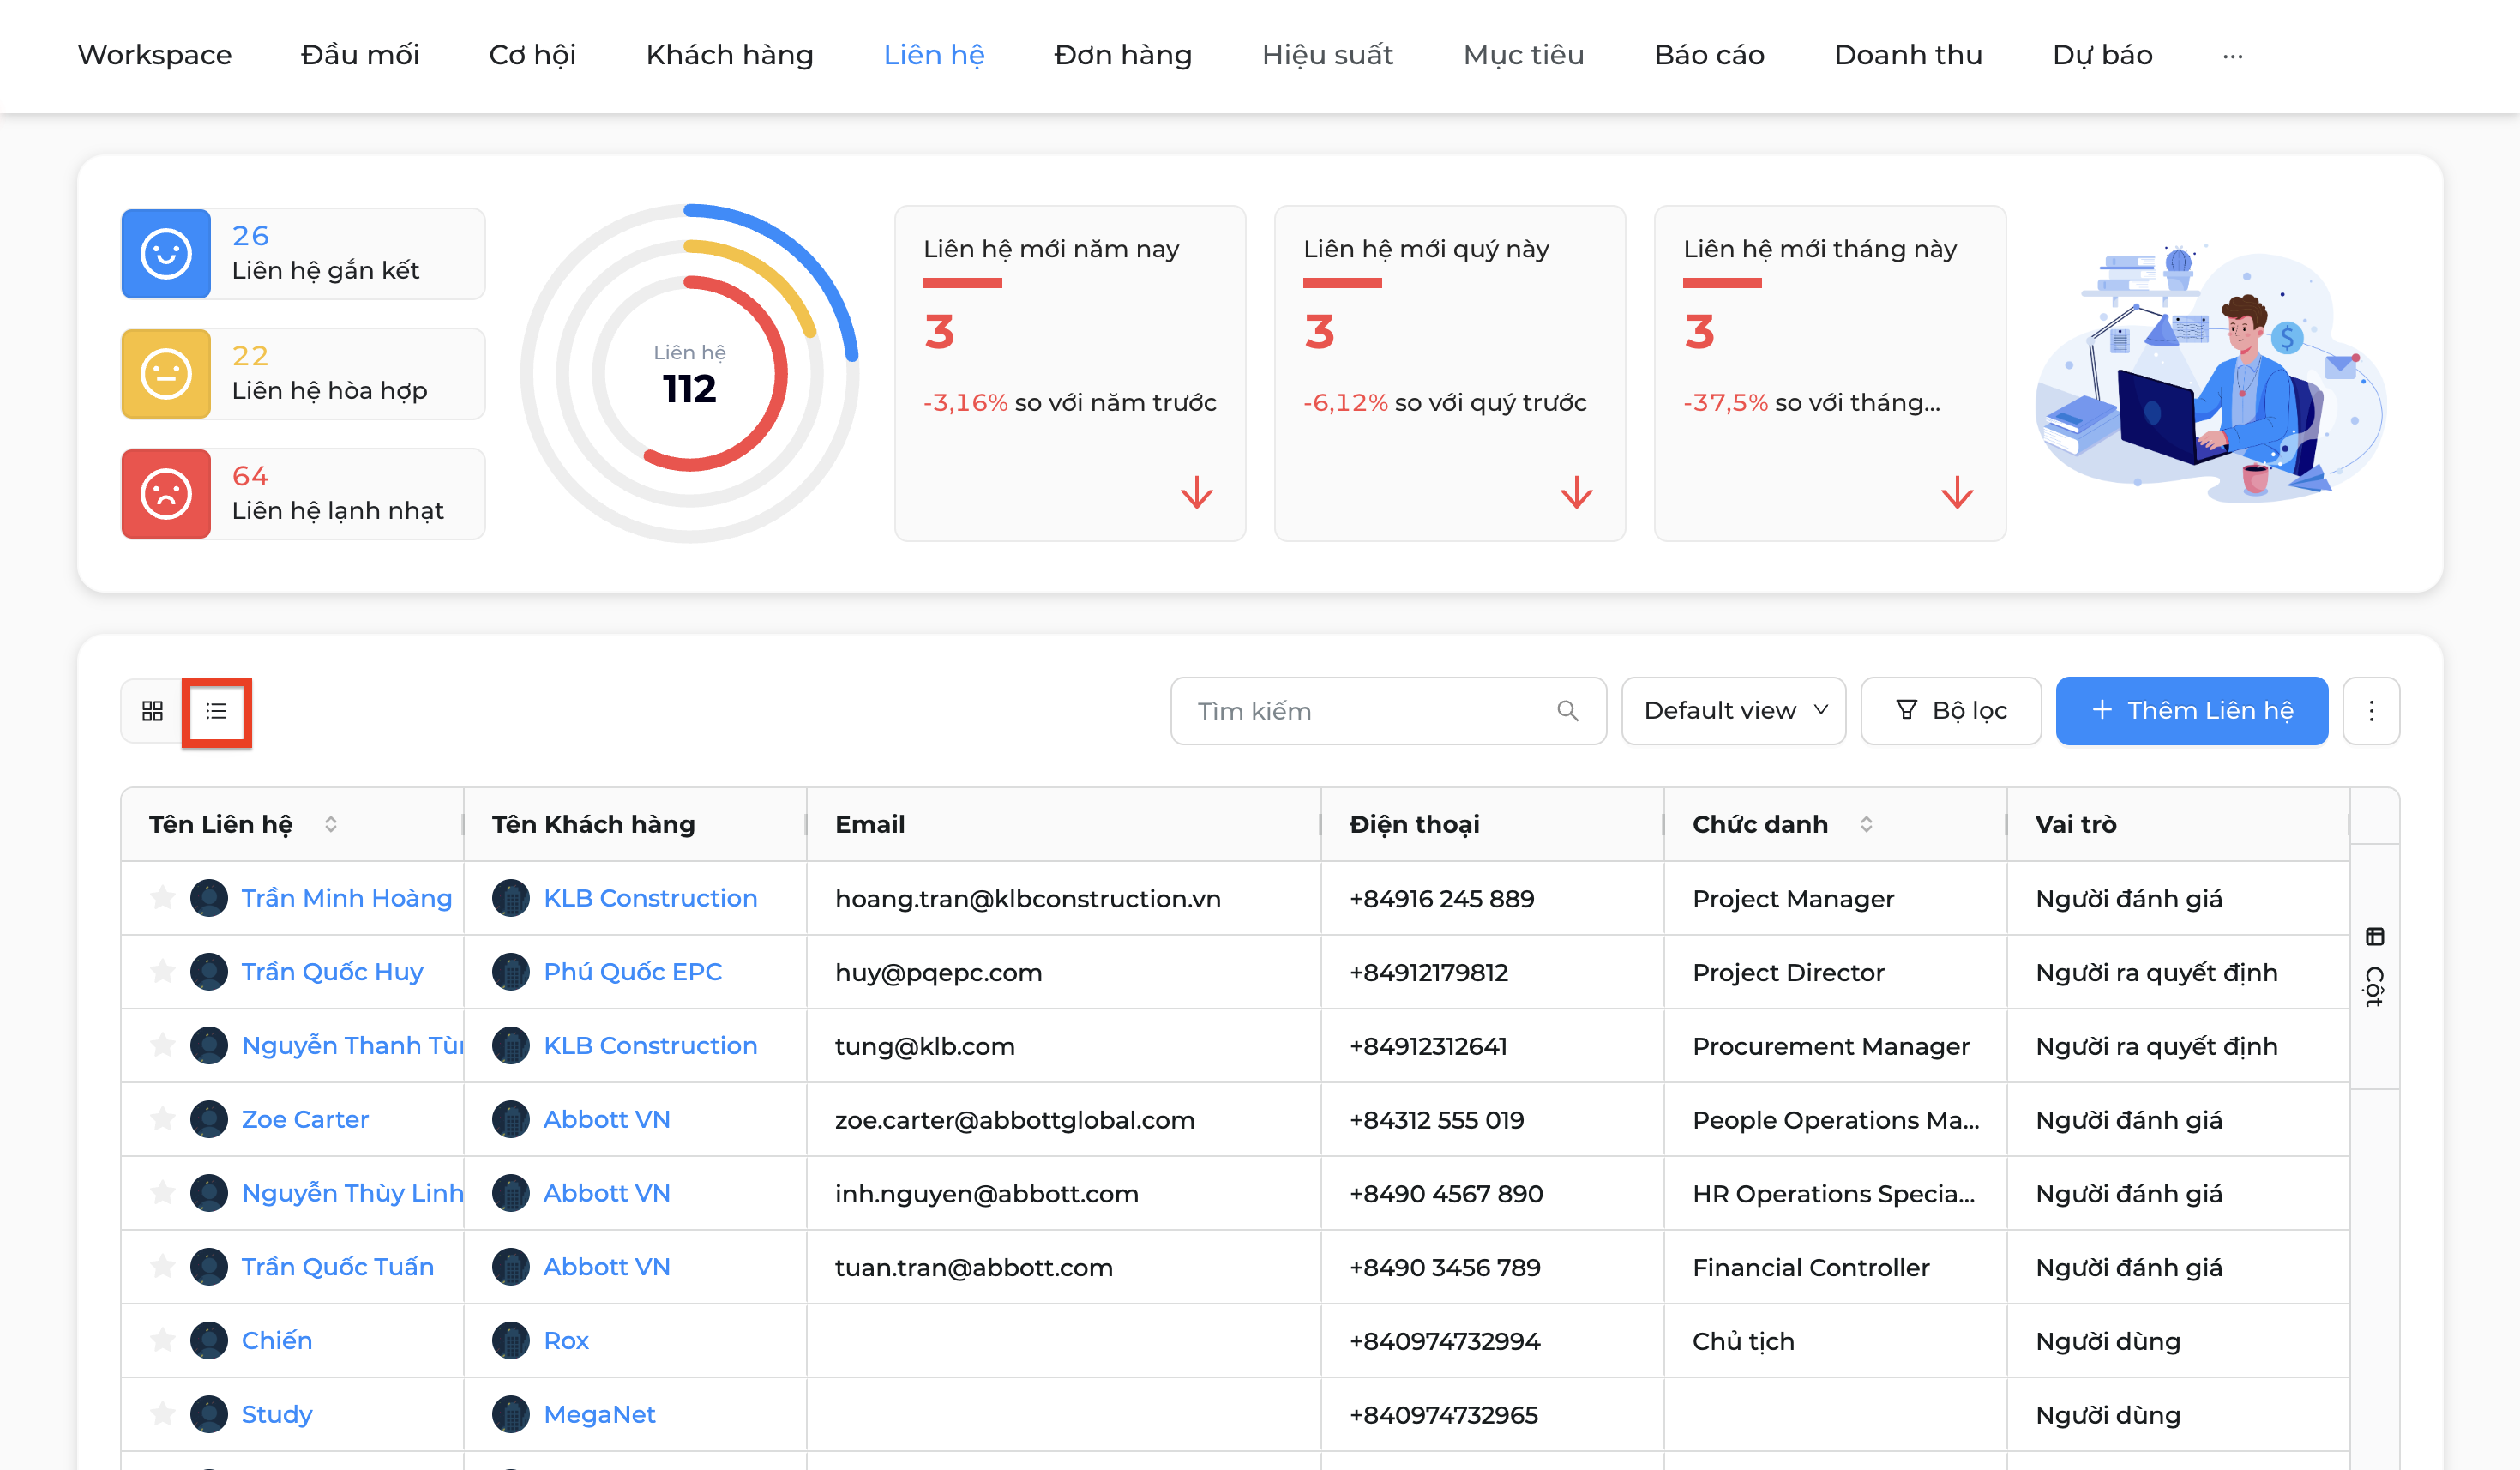Toggle favorite star for Zoe Carter
This screenshot has width=2520, height=1470.
tap(162, 1118)
